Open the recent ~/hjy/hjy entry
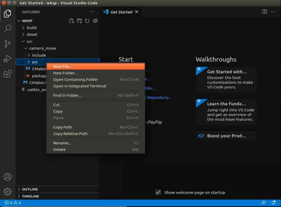The width and height of the screenshot is (281, 207). pyautogui.click(x=154, y=122)
